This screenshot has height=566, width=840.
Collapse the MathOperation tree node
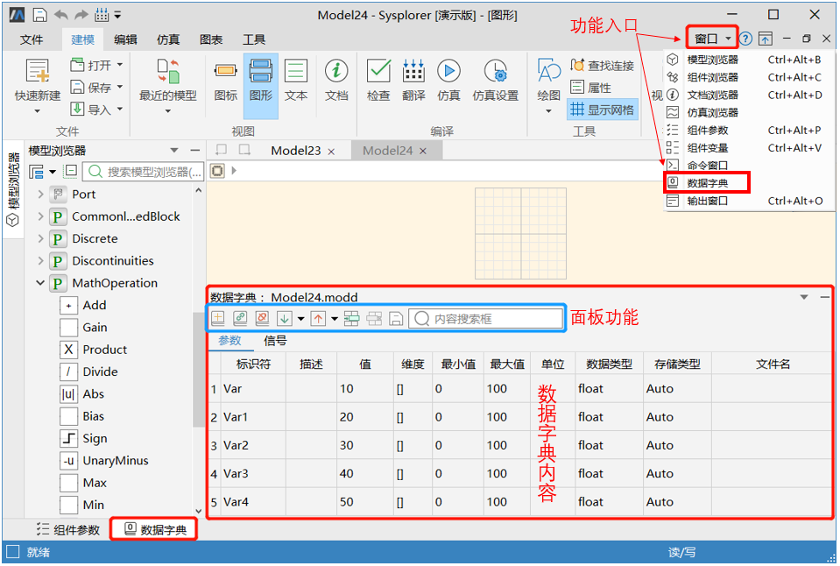pos(40,283)
